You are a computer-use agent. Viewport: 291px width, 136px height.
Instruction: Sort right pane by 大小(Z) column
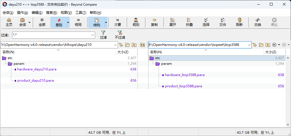coord(274,52)
